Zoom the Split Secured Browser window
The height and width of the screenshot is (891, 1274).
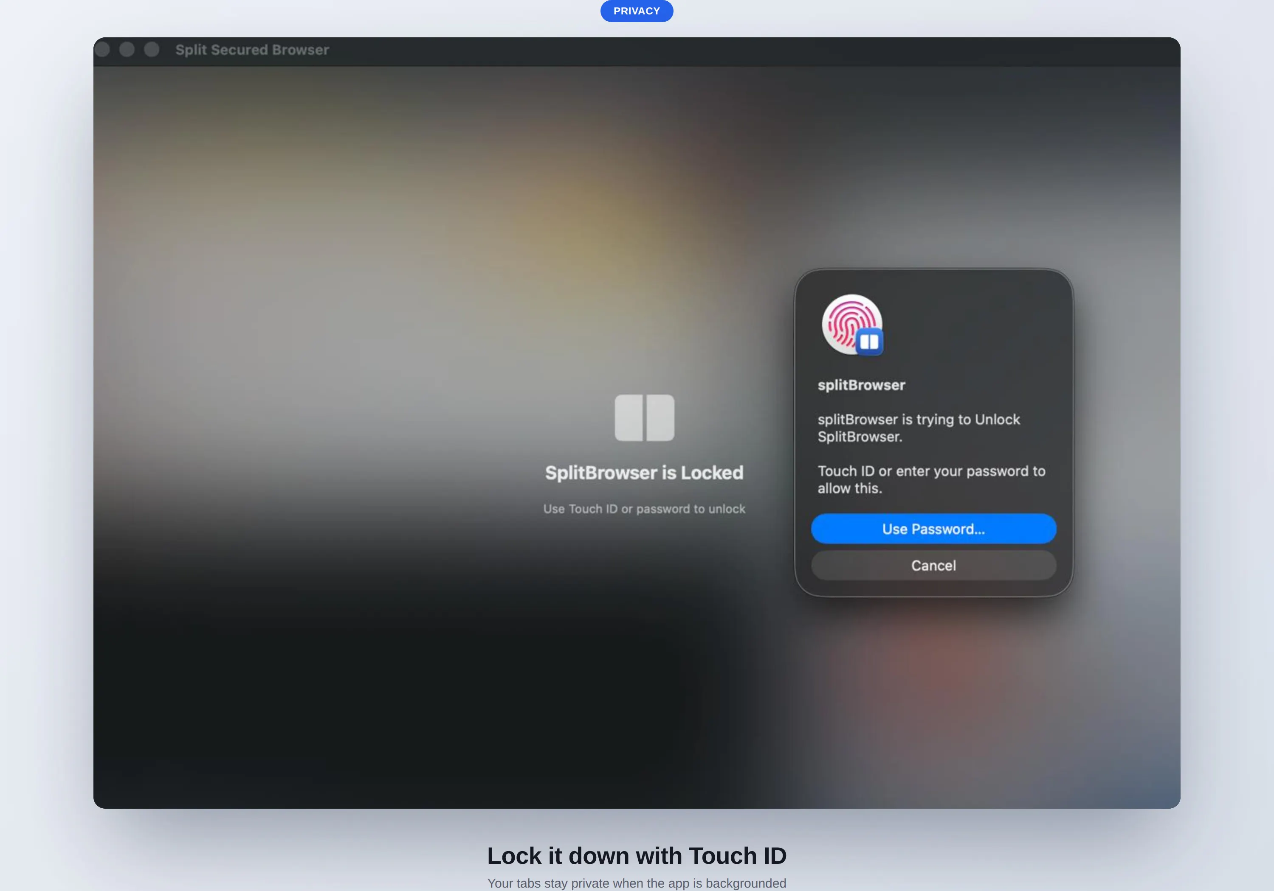click(152, 49)
